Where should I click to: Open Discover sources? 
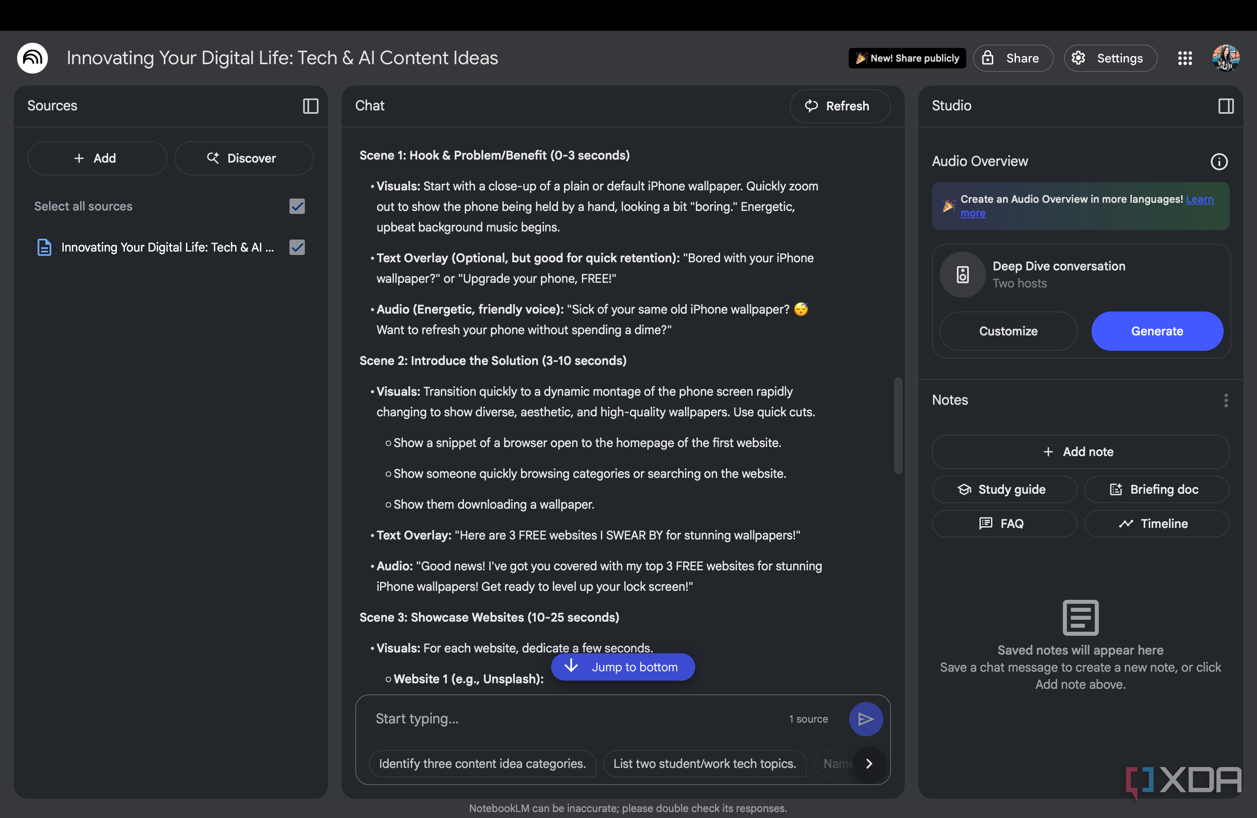tap(244, 159)
